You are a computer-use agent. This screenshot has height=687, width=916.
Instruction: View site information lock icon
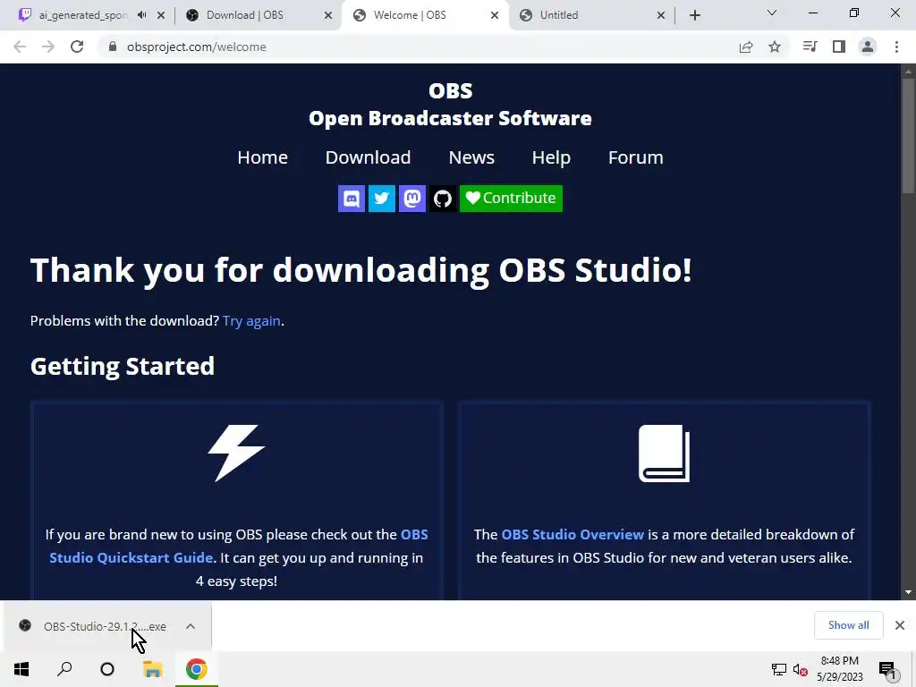113,47
